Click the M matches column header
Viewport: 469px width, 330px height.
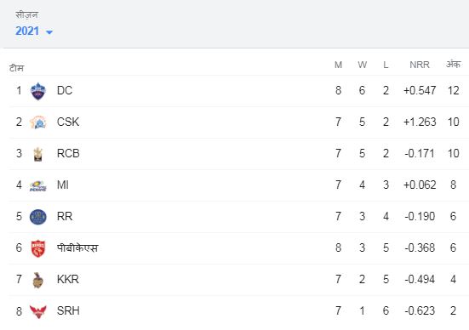point(338,65)
